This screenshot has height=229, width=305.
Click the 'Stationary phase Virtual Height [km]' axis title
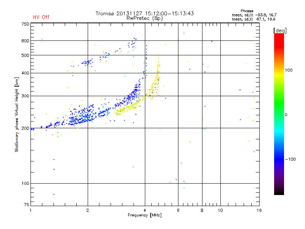click(16, 114)
